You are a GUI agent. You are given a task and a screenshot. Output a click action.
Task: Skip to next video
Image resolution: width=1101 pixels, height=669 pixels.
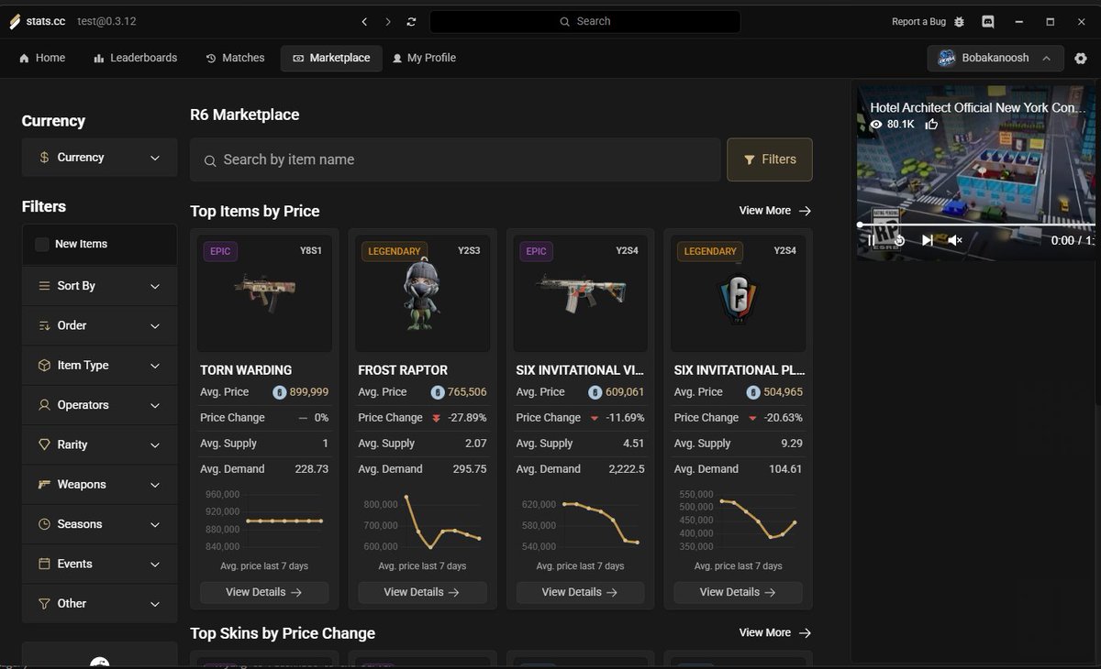[x=928, y=240]
